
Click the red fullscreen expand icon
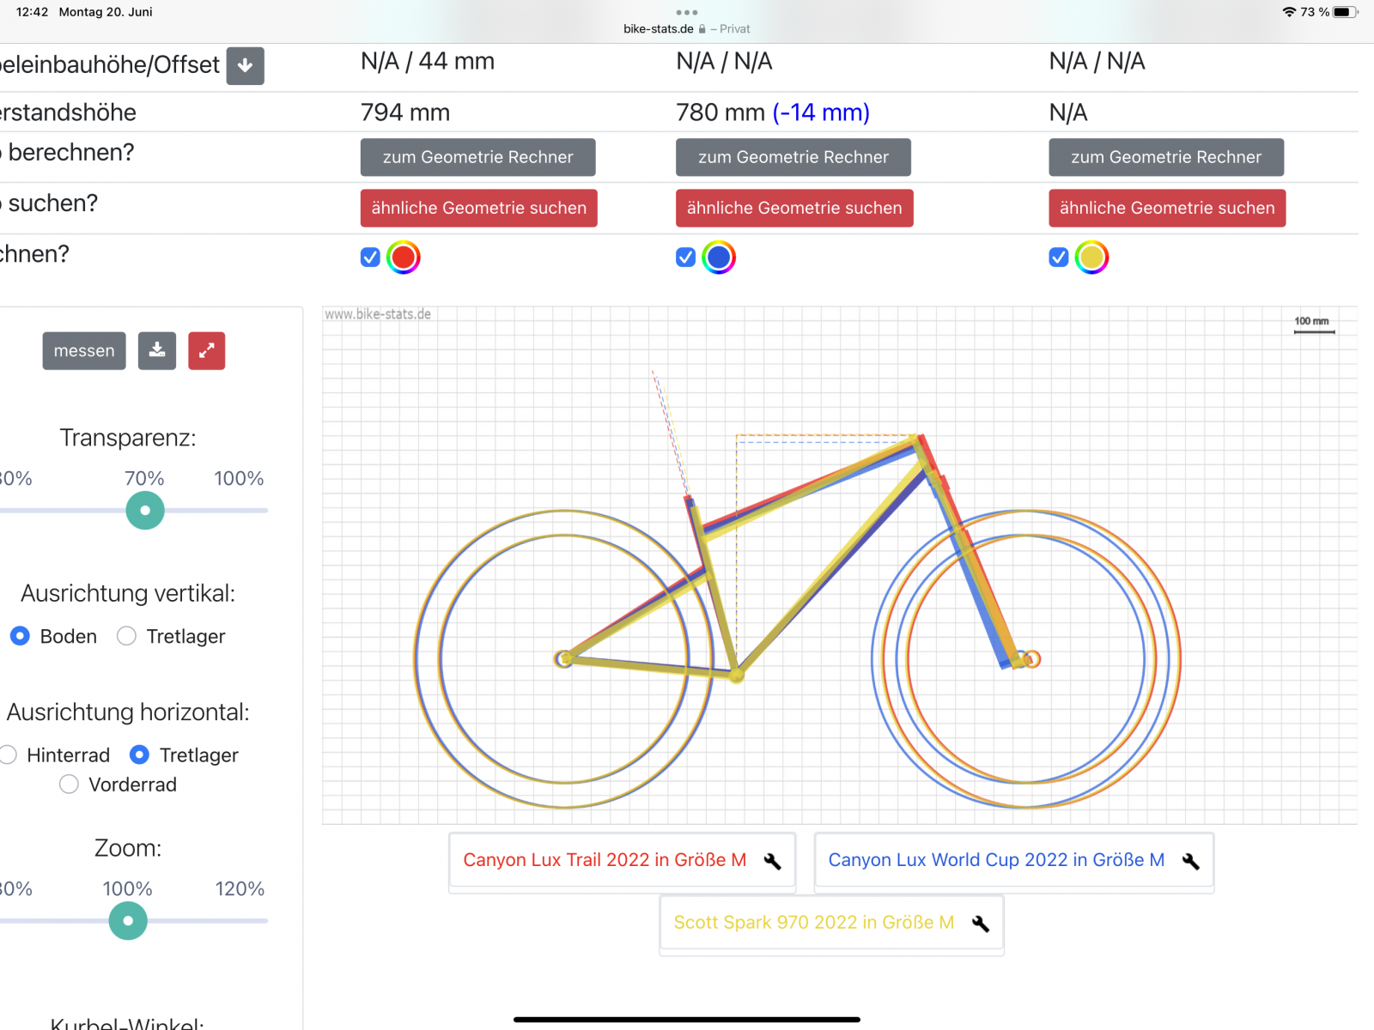click(x=207, y=350)
